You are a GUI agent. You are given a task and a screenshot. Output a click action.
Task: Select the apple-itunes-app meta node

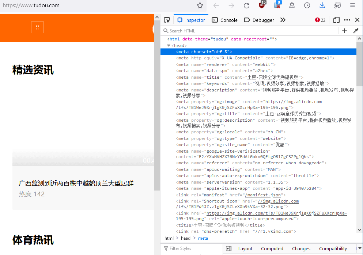click(249, 188)
